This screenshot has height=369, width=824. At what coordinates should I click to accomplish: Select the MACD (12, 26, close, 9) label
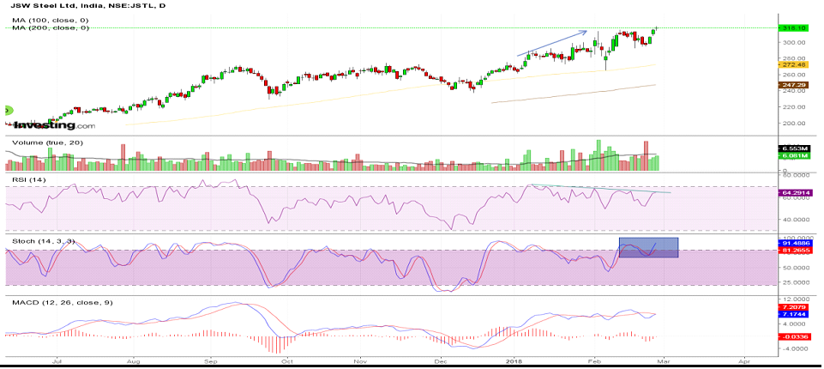point(62,302)
